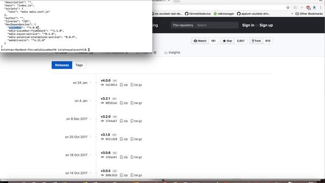
Task: Expand the v3.0.6 release notes ellipsis
Action: [x=115, y=152]
